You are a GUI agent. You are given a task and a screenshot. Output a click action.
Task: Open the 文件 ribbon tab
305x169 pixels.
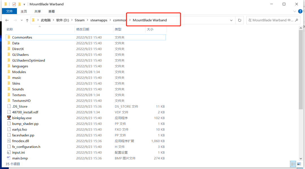(9, 11)
